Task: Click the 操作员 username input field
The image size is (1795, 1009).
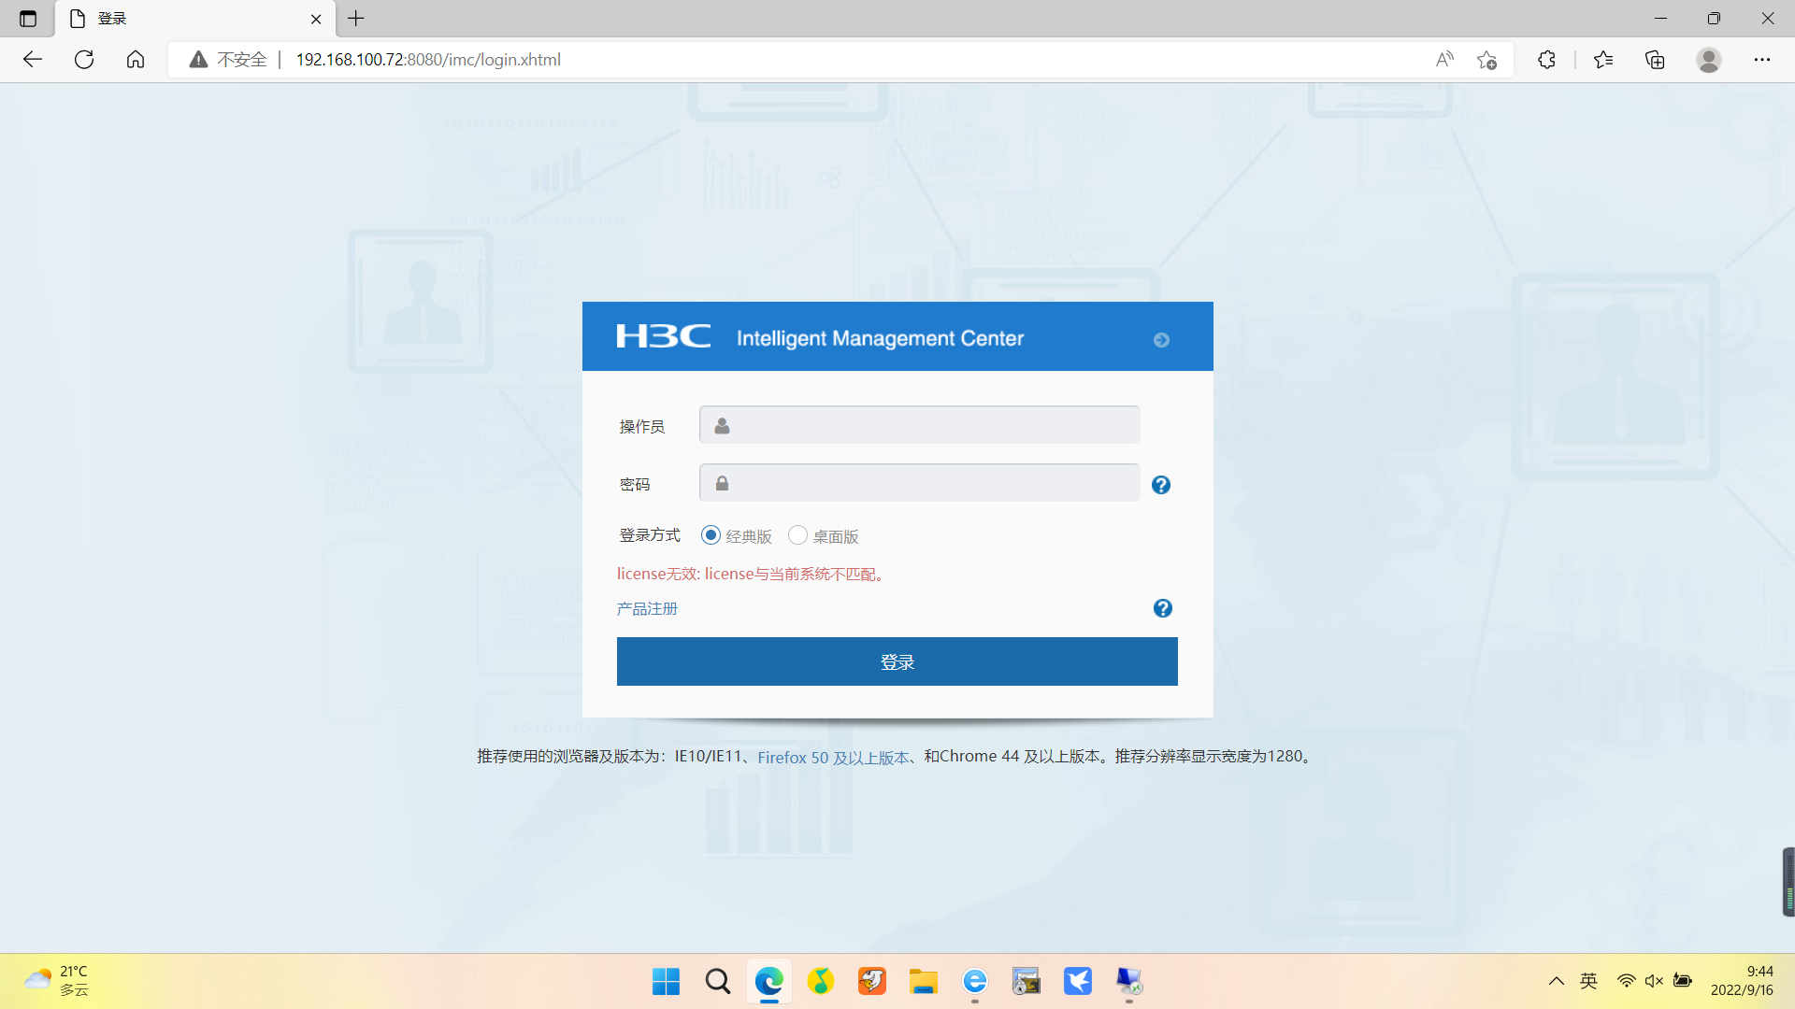Action: point(919,425)
